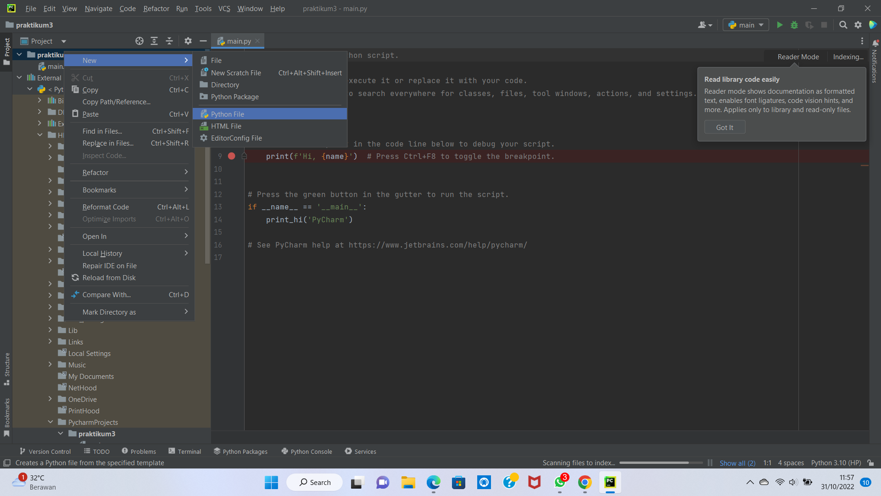Image resolution: width=881 pixels, height=496 pixels.
Task: Collapse all nodes in Project tree
Action: click(x=169, y=41)
